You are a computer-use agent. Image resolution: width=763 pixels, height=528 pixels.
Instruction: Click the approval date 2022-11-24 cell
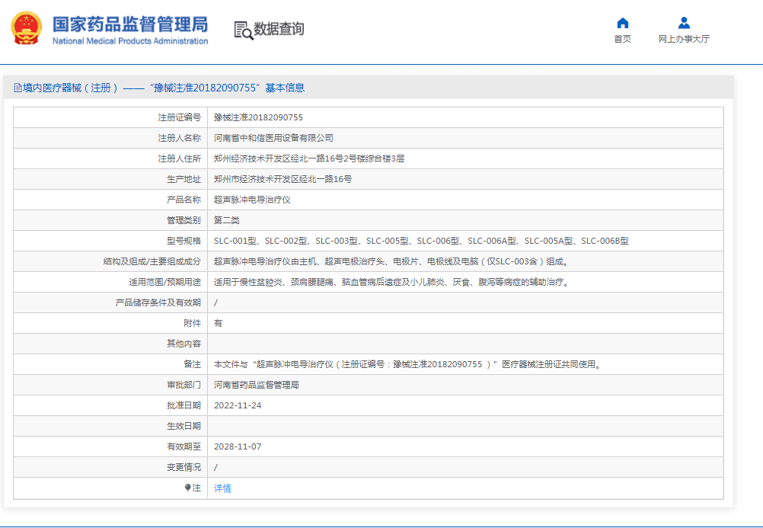[x=237, y=405]
